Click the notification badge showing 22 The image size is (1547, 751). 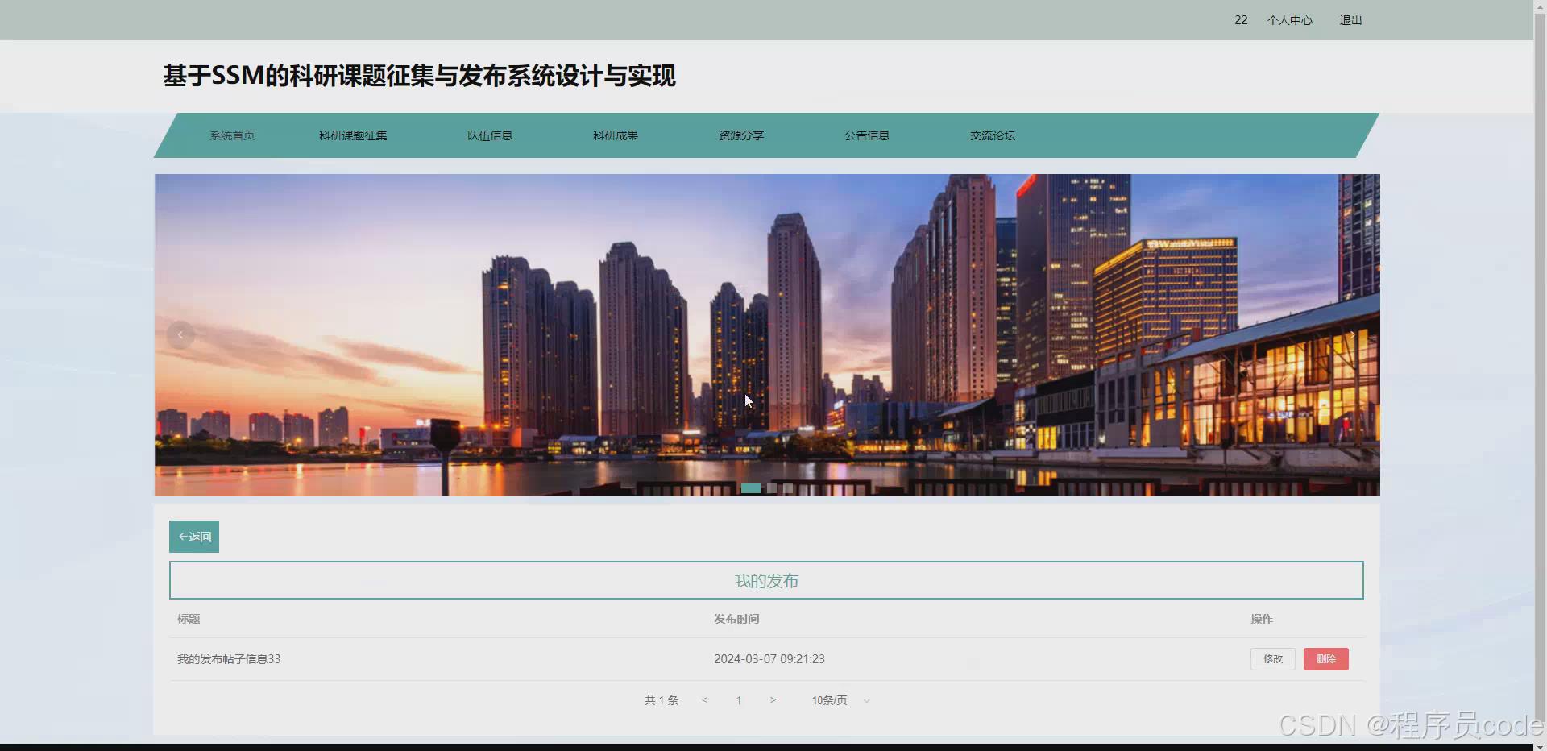(x=1241, y=20)
